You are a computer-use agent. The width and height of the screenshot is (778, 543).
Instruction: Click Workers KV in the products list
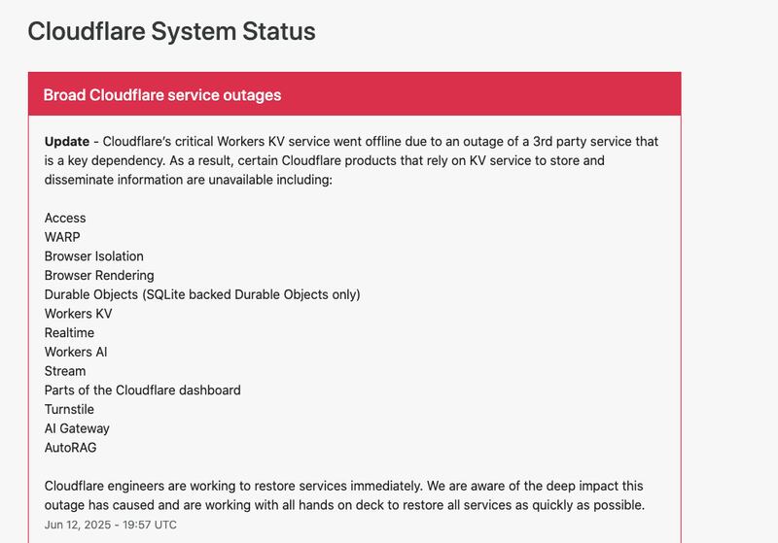(x=78, y=314)
